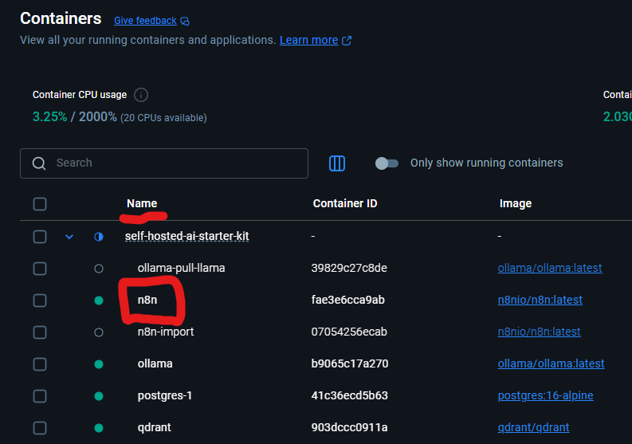
Task: Open the n8n container
Action: click(147, 300)
